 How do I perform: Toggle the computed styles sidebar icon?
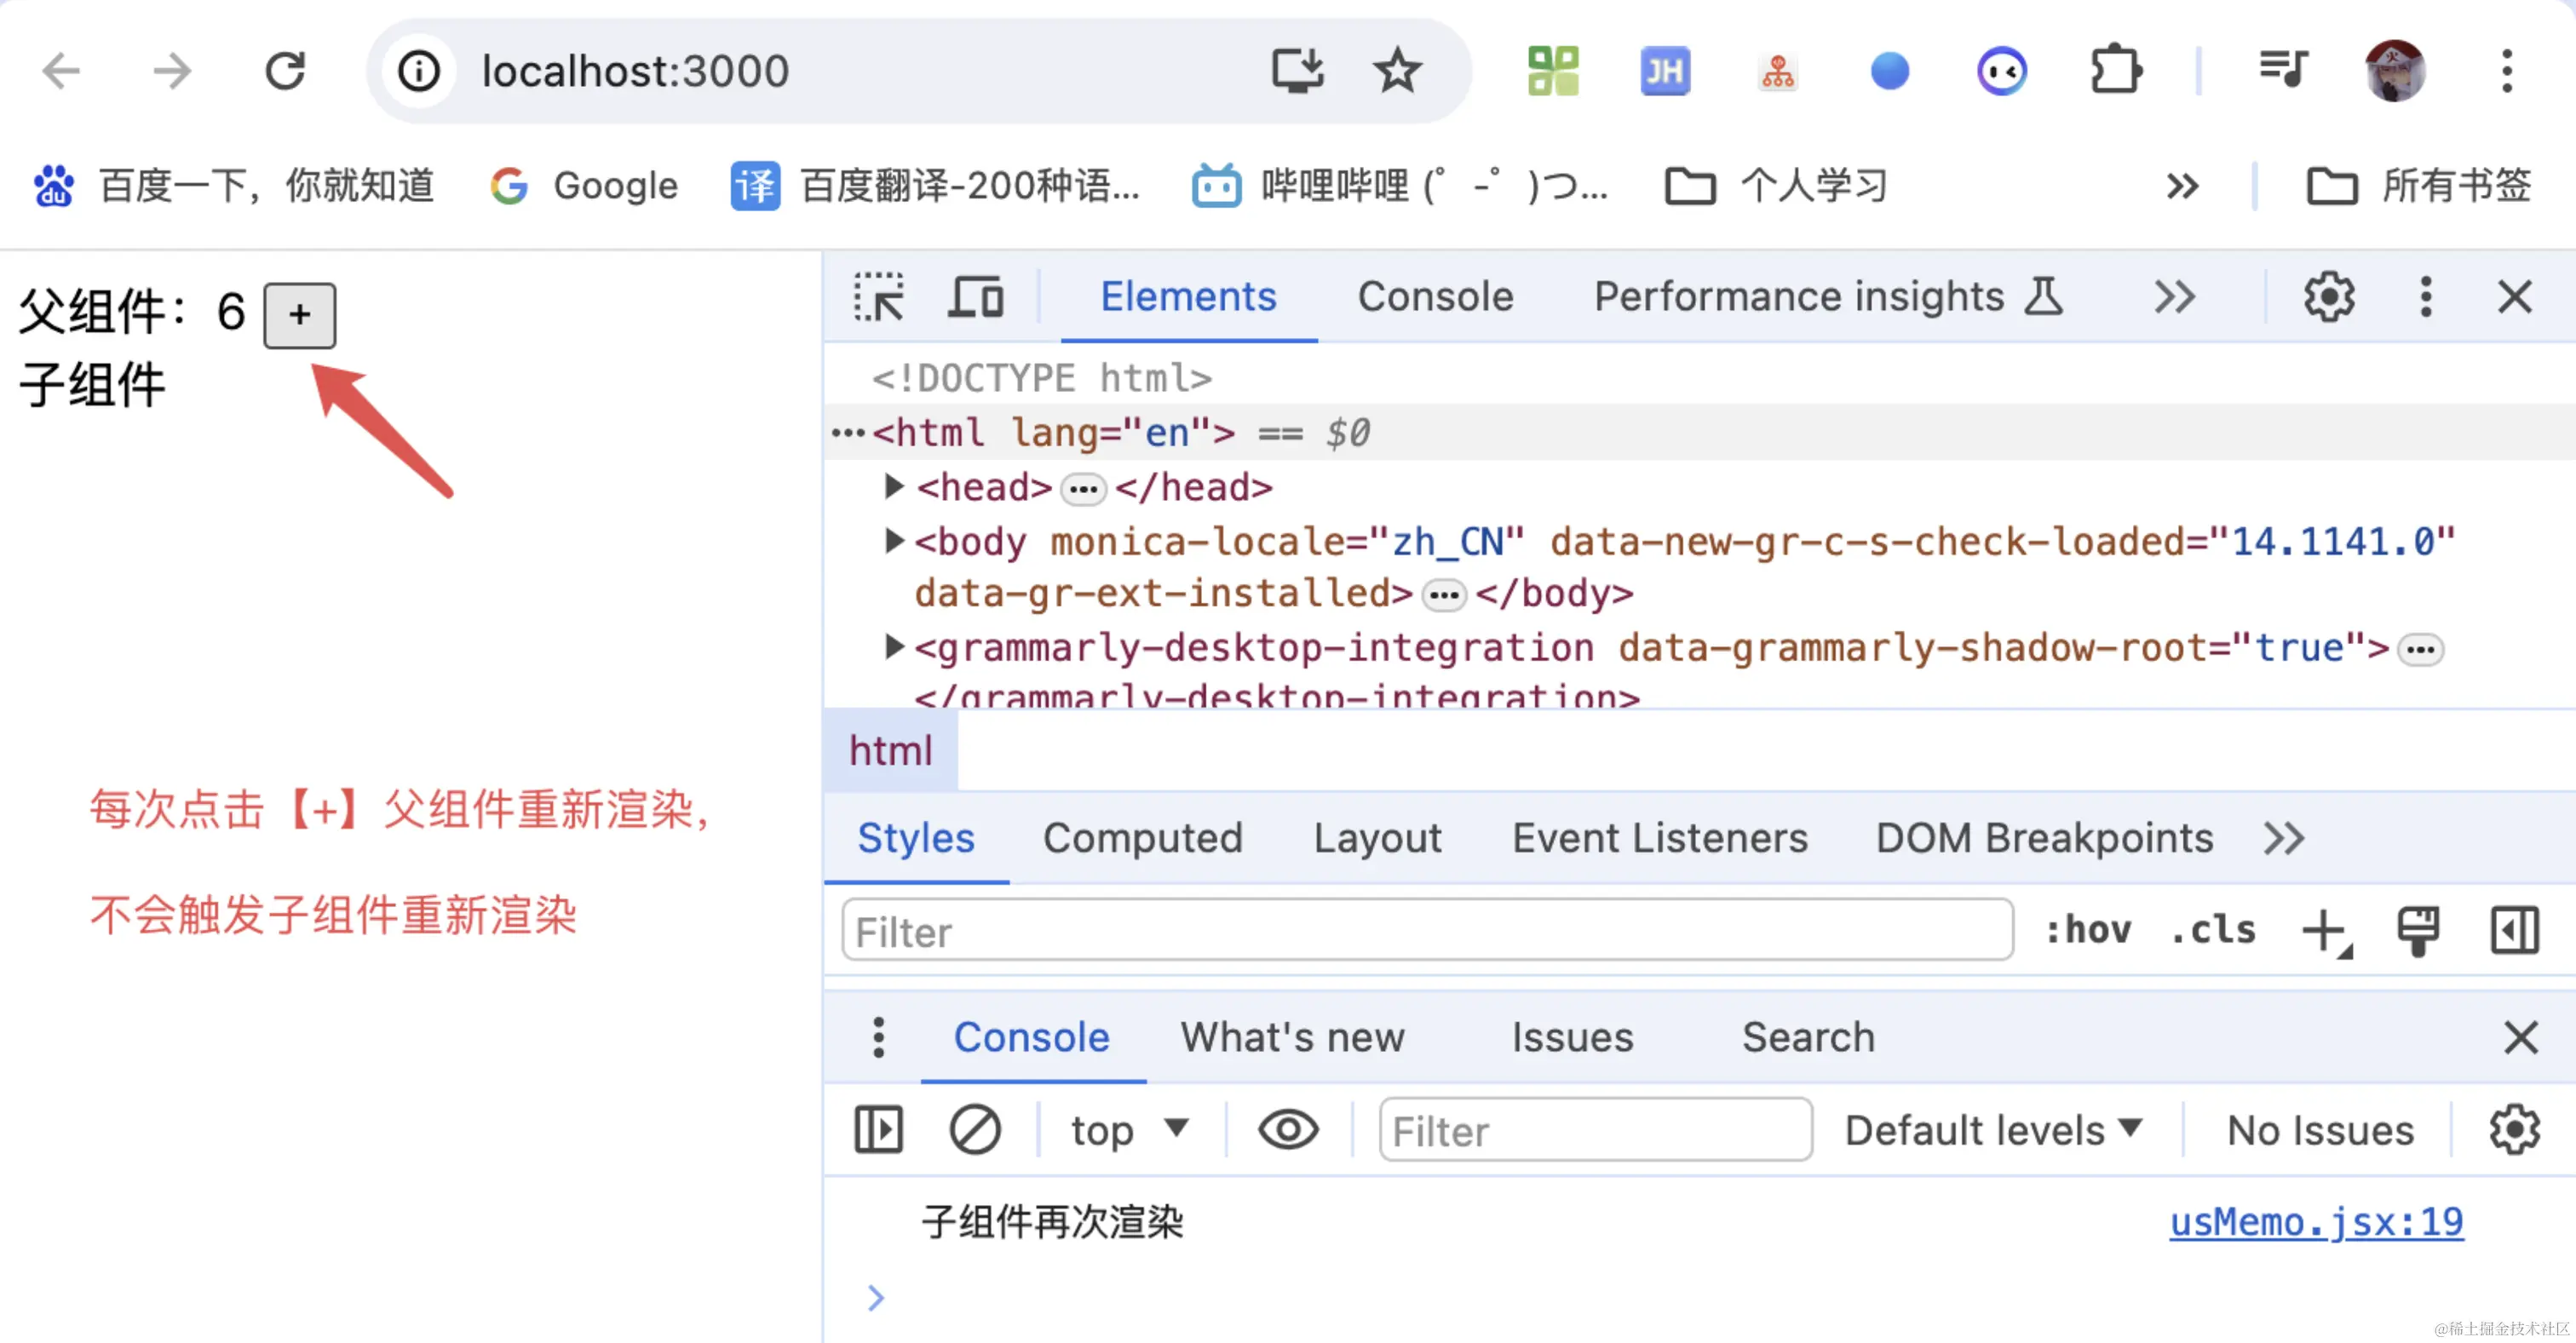coord(2513,932)
